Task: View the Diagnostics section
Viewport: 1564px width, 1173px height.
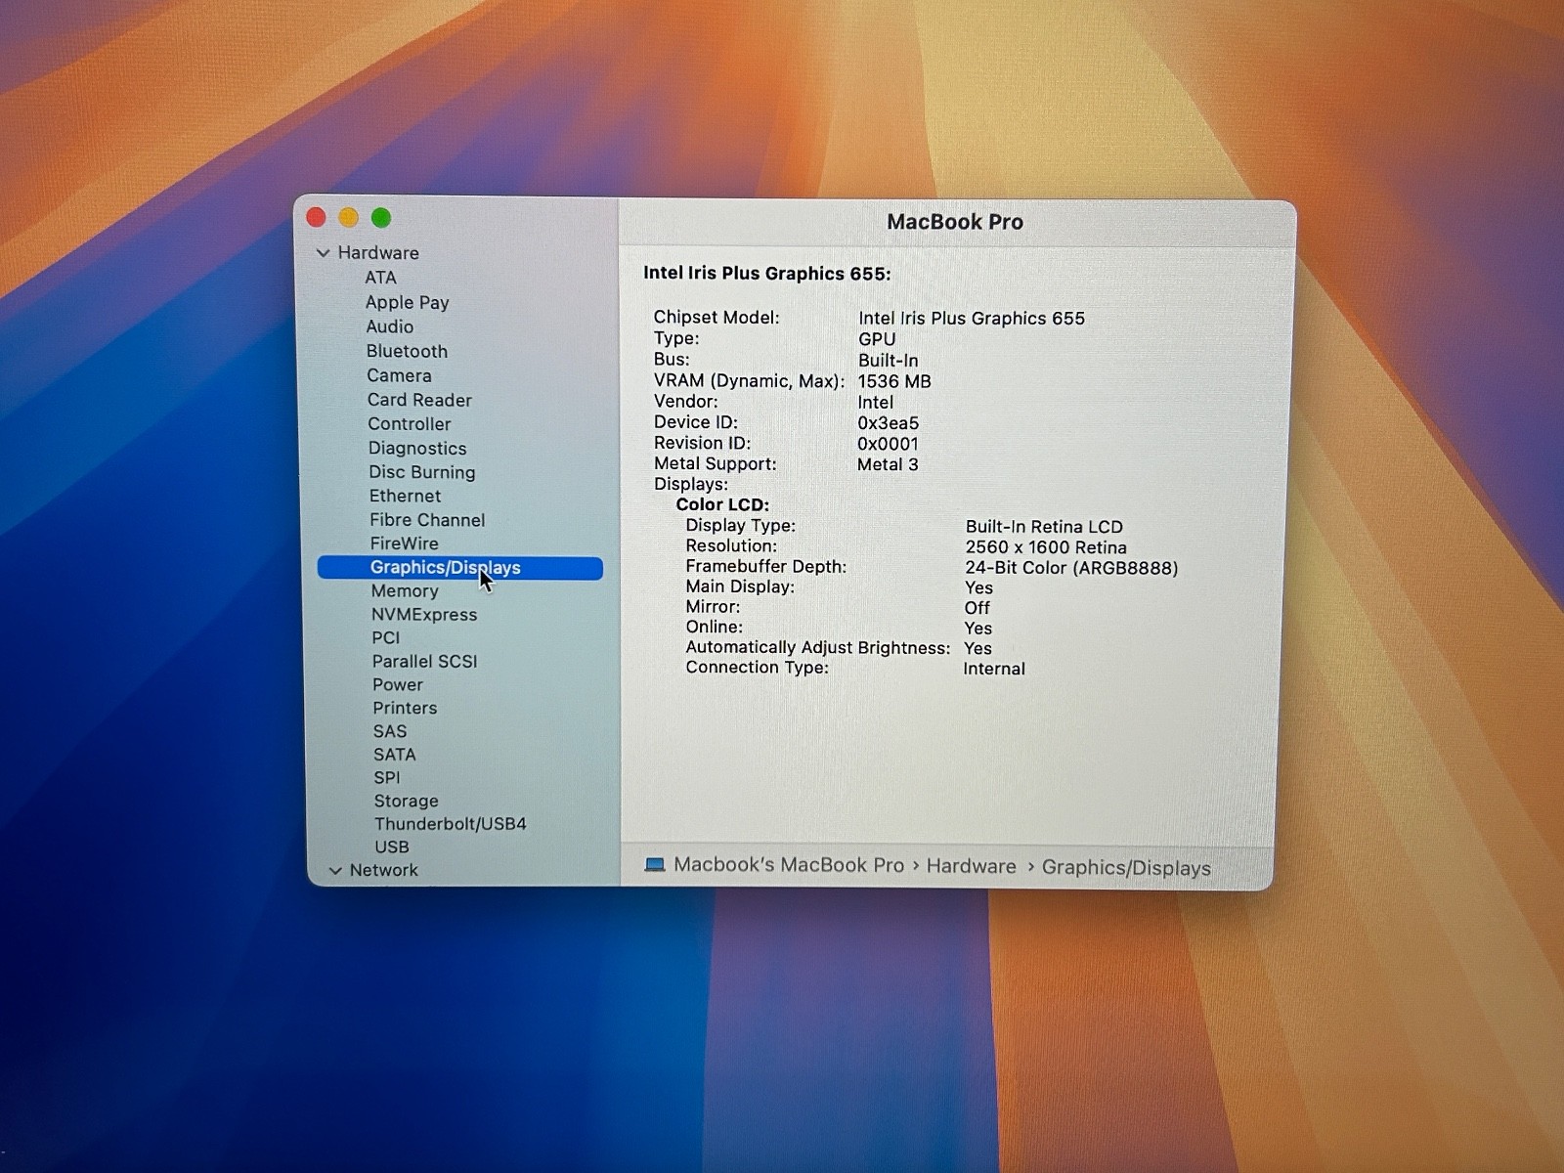Action: click(x=417, y=449)
